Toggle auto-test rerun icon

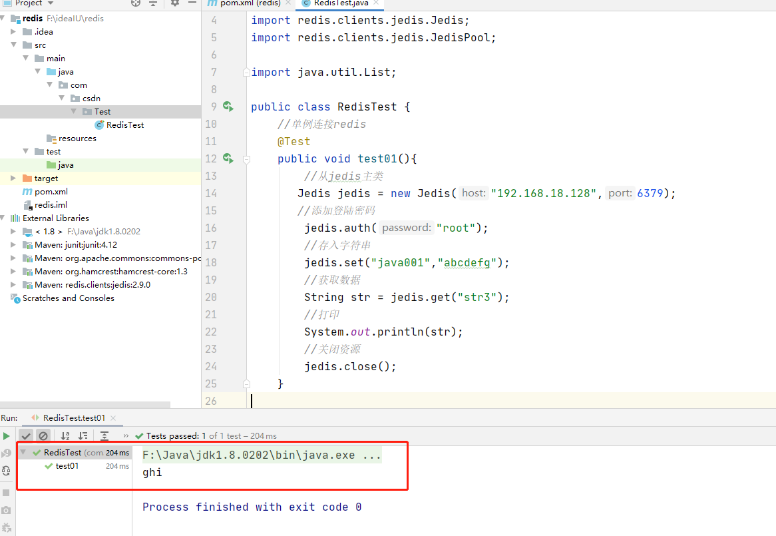pos(7,471)
